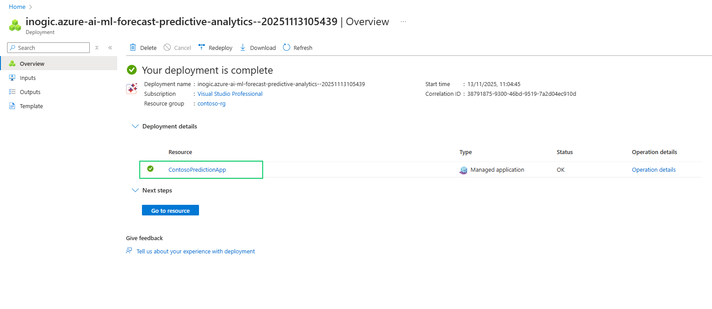712x309 pixels.
Task: Click the Refresh circular arrow icon
Action: coord(287,48)
